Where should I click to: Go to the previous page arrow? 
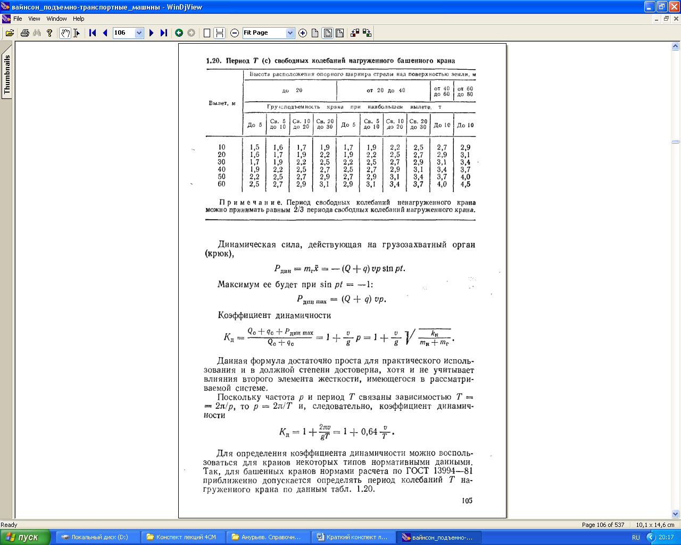pos(105,33)
